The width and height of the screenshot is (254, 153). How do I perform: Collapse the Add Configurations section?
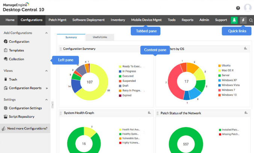point(47,33)
